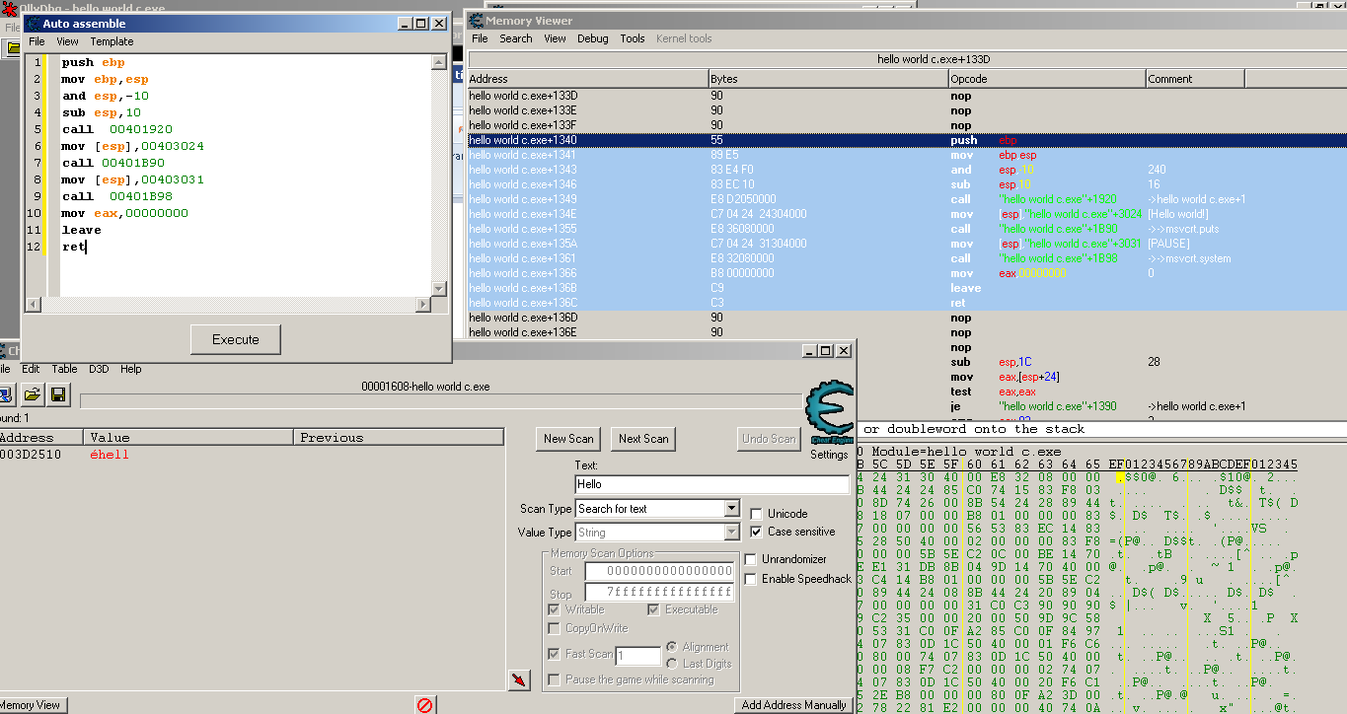
Task: Click the Memory Viewer window title icon
Action: point(475,20)
